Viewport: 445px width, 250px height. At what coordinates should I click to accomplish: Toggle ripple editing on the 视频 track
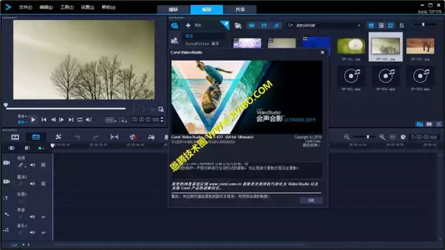[x=21, y=165]
